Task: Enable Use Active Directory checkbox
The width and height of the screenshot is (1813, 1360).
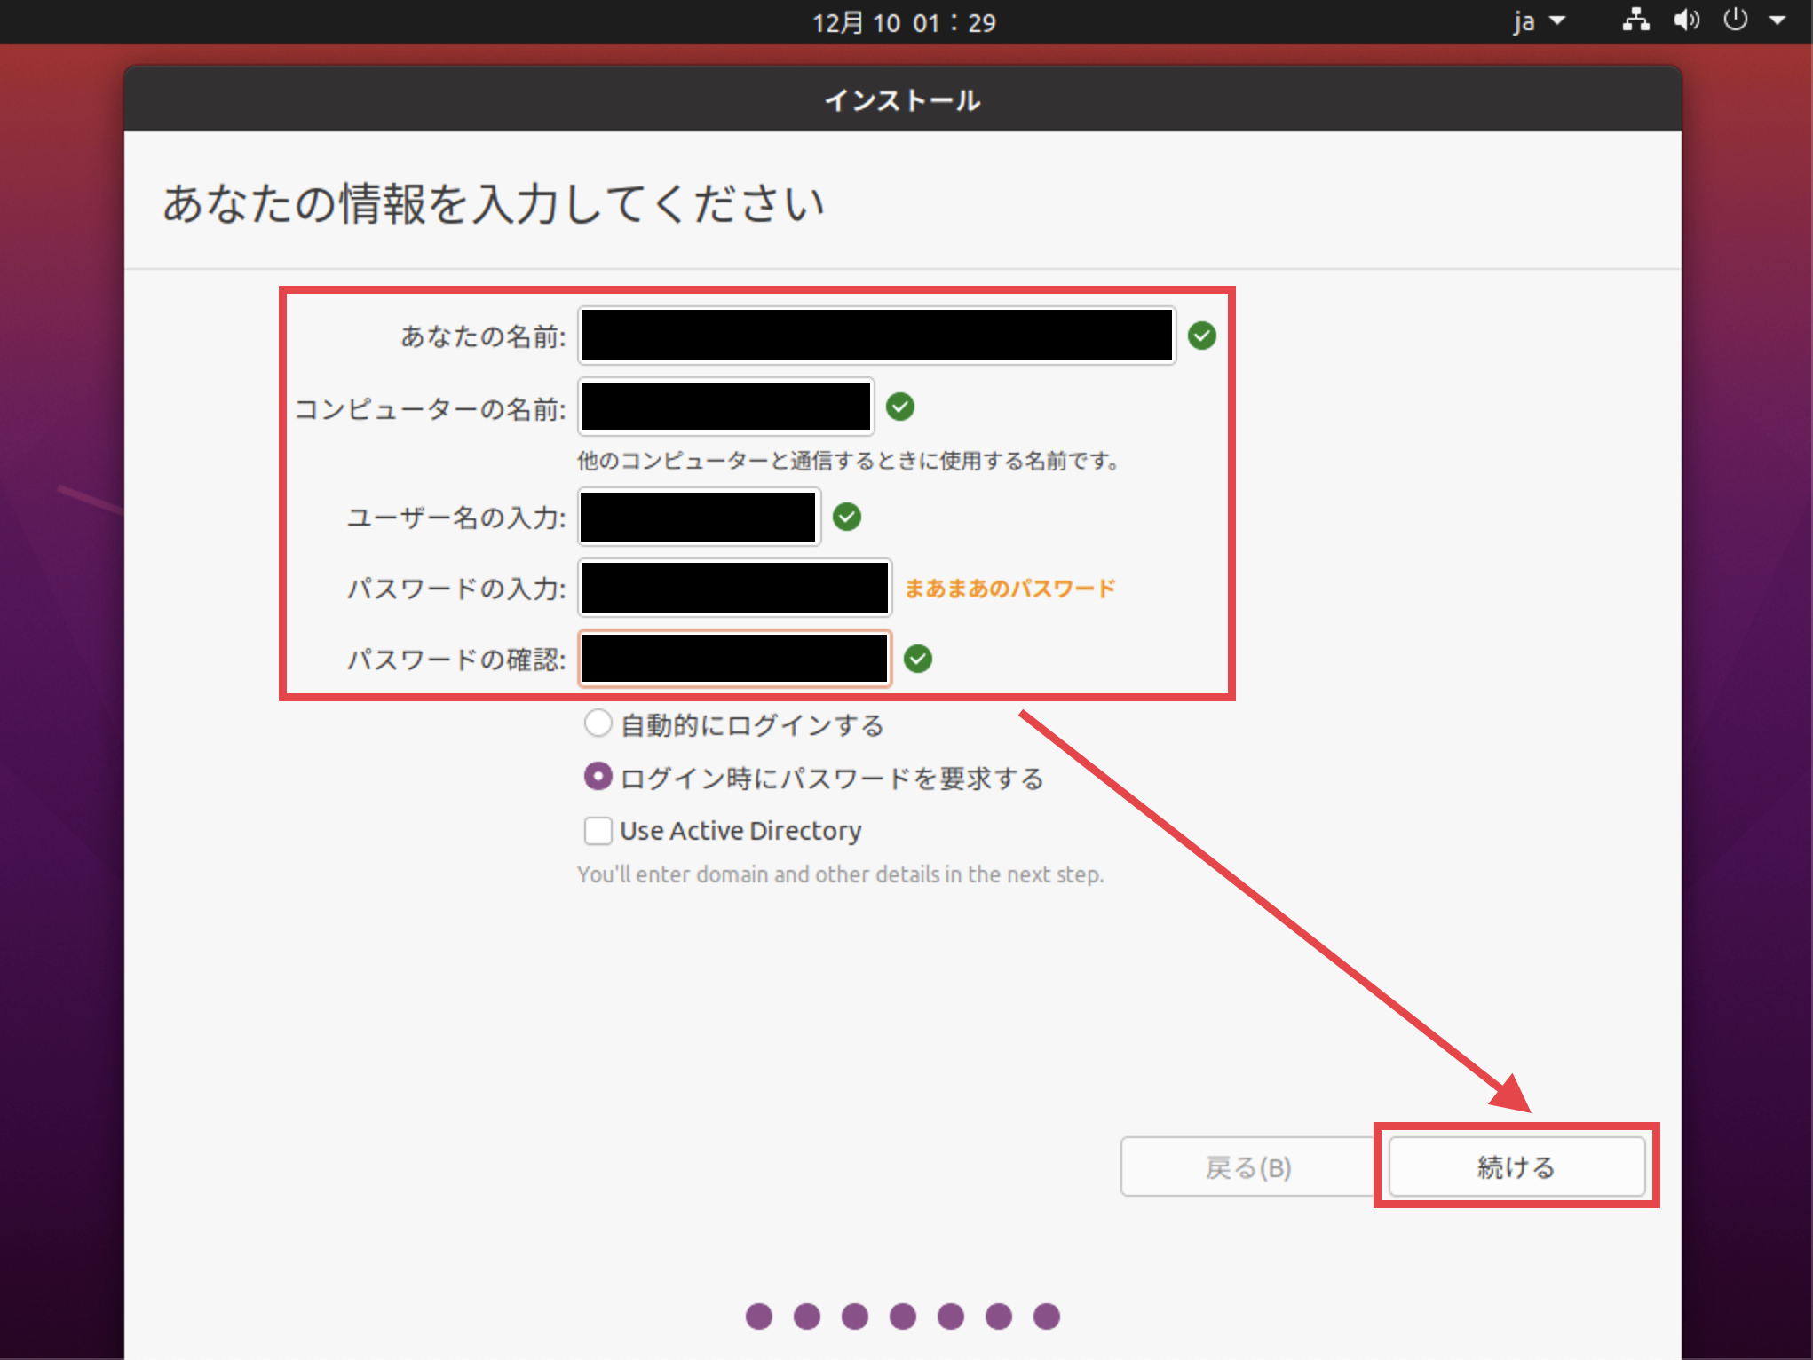Action: click(598, 831)
